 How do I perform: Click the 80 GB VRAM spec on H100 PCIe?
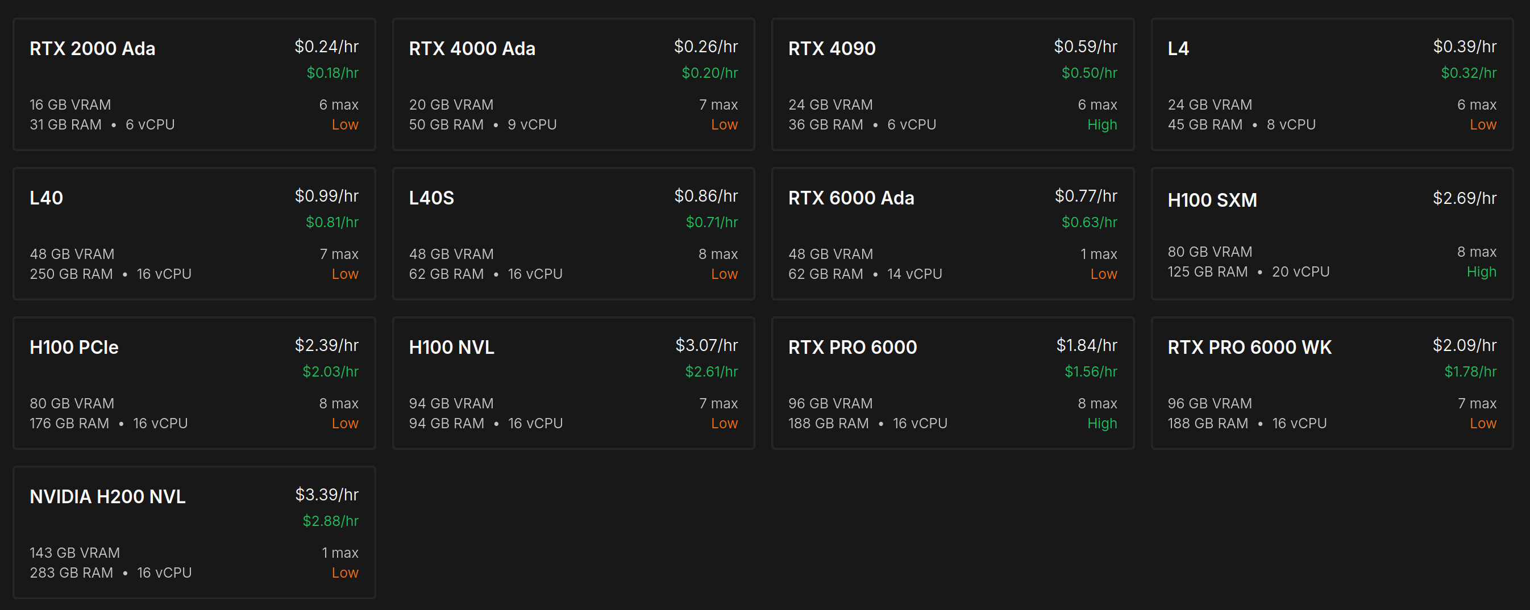click(72, 403)
